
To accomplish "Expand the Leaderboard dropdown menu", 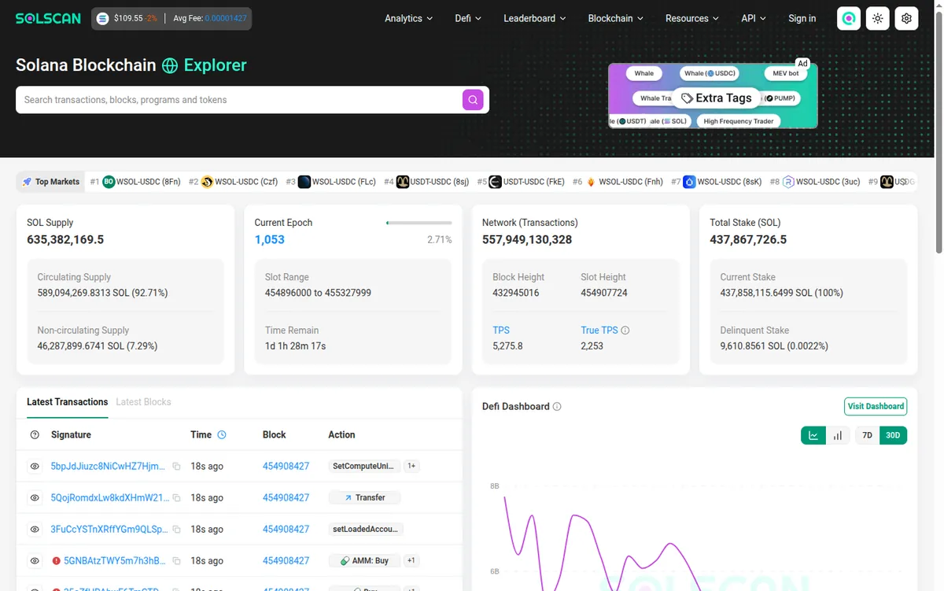I will point(535,18).
